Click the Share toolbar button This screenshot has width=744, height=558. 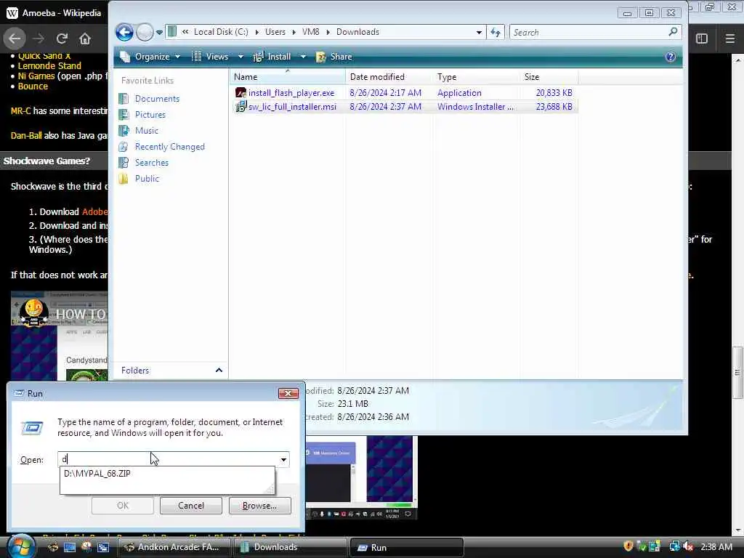(334, 57)
